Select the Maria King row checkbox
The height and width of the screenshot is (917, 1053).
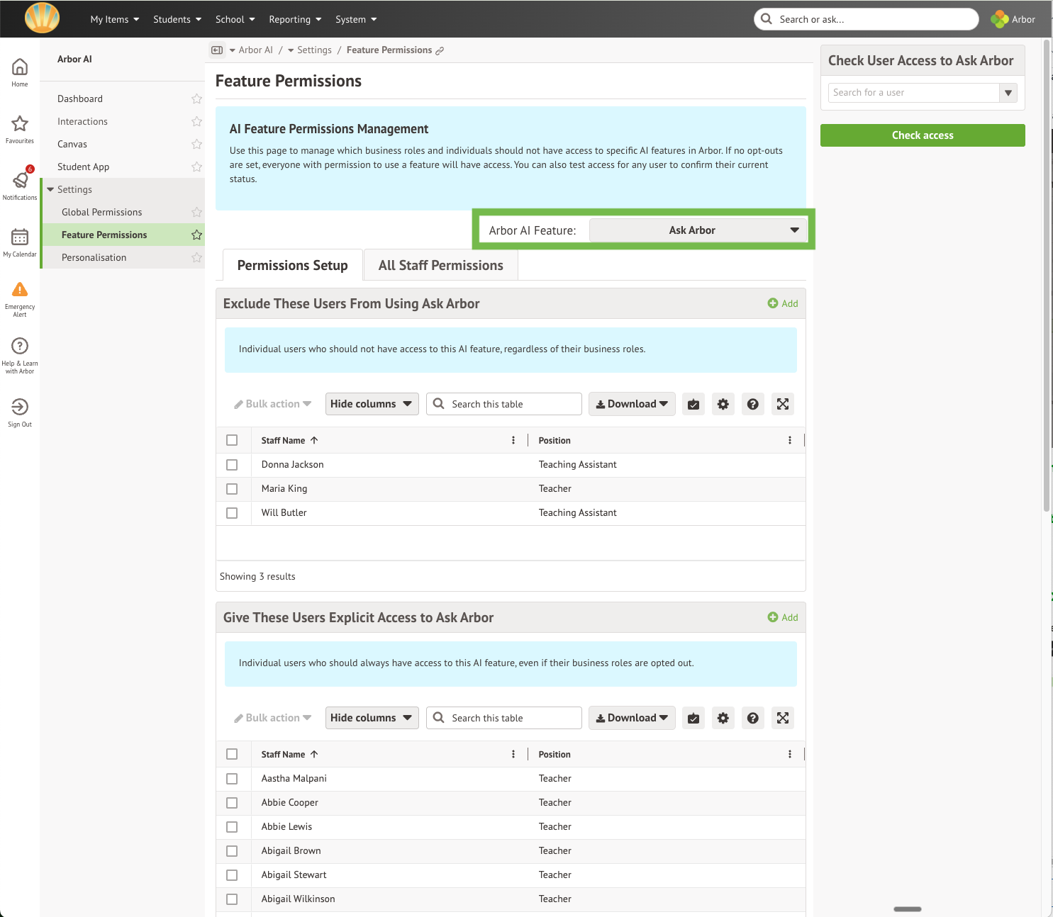(232, 489)
